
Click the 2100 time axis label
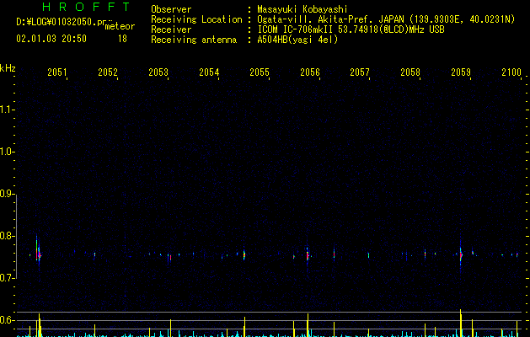coord(511,72)
